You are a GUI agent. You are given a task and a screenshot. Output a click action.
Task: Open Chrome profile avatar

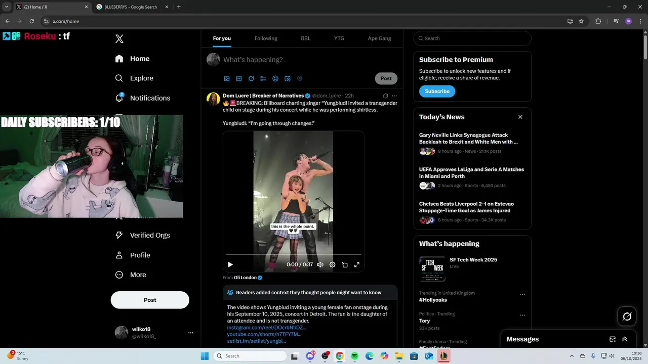pos(628,21)
